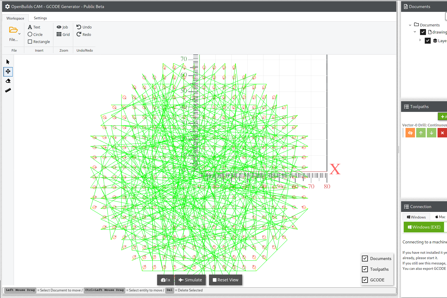Toggle toolpath visibility with orange eye button
This screenshot has width=447, height=298.
pos(410,133)
